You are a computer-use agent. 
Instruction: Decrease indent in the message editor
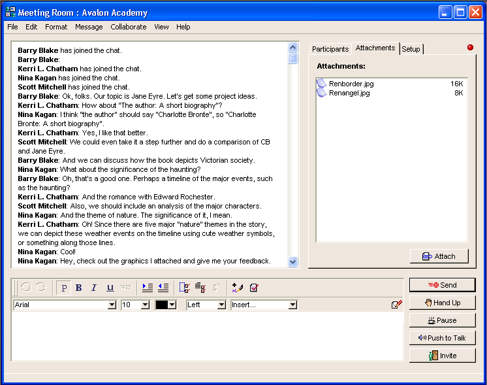coord(163,288)
